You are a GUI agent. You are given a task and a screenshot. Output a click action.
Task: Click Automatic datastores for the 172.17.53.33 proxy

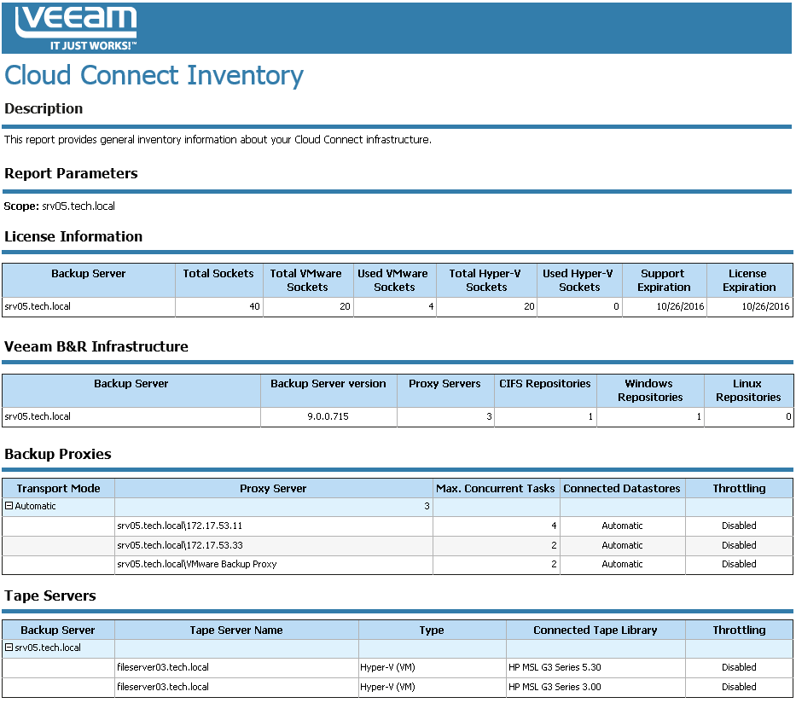[622, 545]
